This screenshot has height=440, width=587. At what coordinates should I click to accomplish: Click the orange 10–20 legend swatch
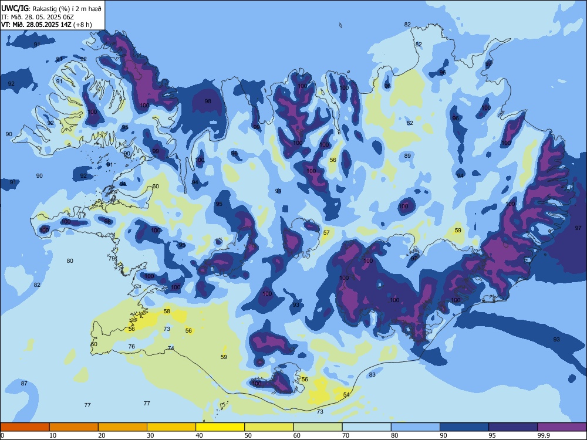[74, 427]
